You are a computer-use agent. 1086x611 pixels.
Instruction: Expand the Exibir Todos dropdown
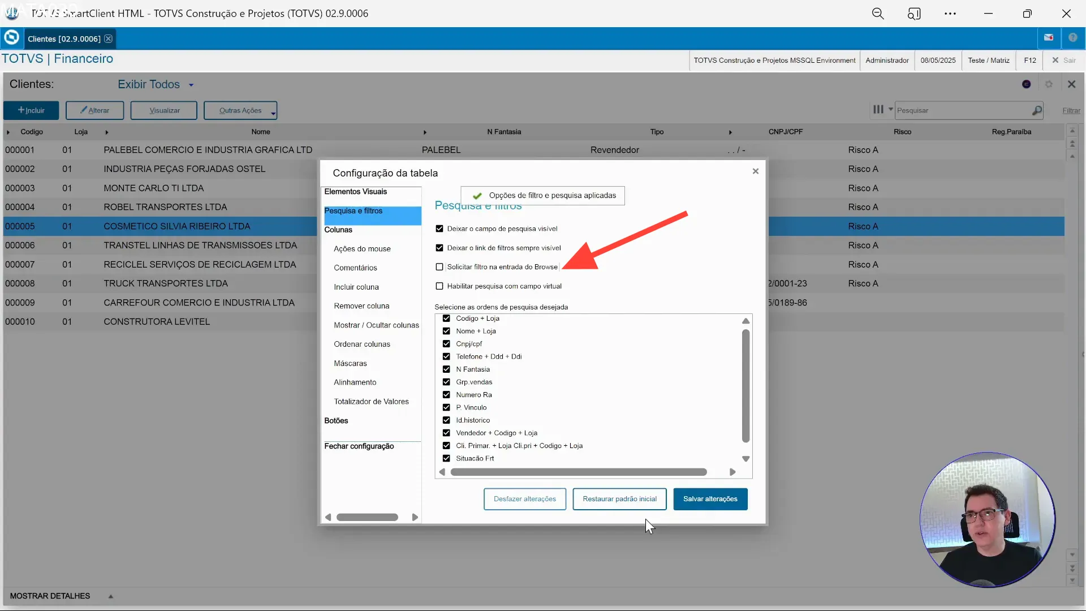191,85
